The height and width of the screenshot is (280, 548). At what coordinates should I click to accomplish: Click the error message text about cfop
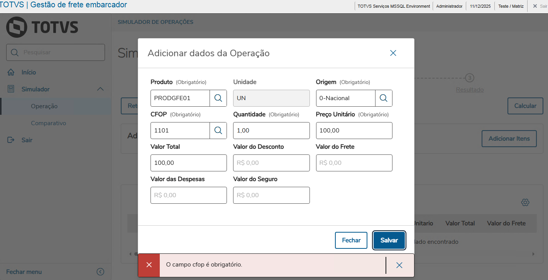pos(204,265)
